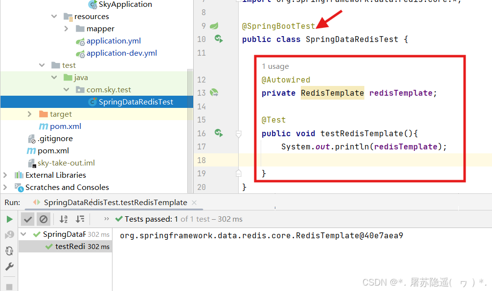Viewport: 492px width, 291px height.
Task: Expand the target folder
Action: [x=29, y=114]
